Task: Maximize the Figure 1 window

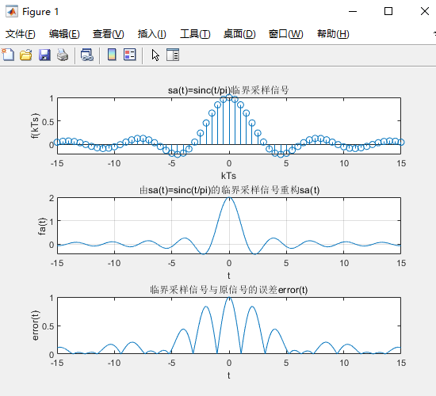Action: point(388,11)
